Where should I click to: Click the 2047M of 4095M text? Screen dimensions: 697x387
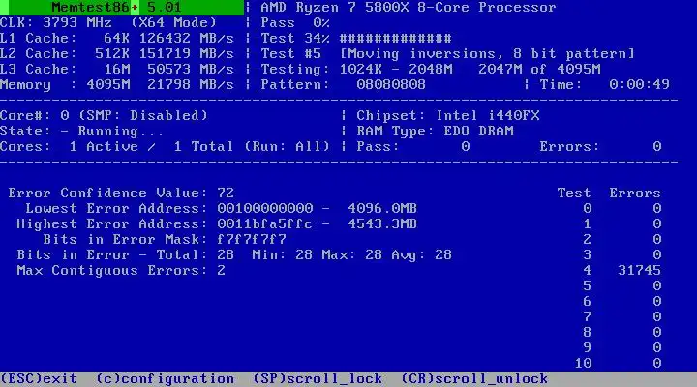coord(539,70)
